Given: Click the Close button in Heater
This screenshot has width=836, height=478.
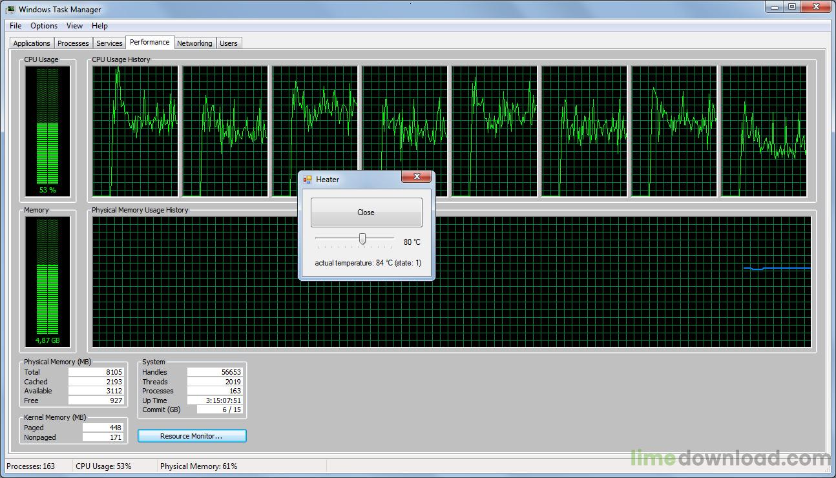Looking at the screenshot, I should pos(366,213).
